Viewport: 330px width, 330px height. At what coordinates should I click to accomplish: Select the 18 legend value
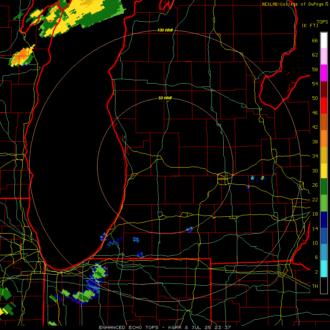315,214
